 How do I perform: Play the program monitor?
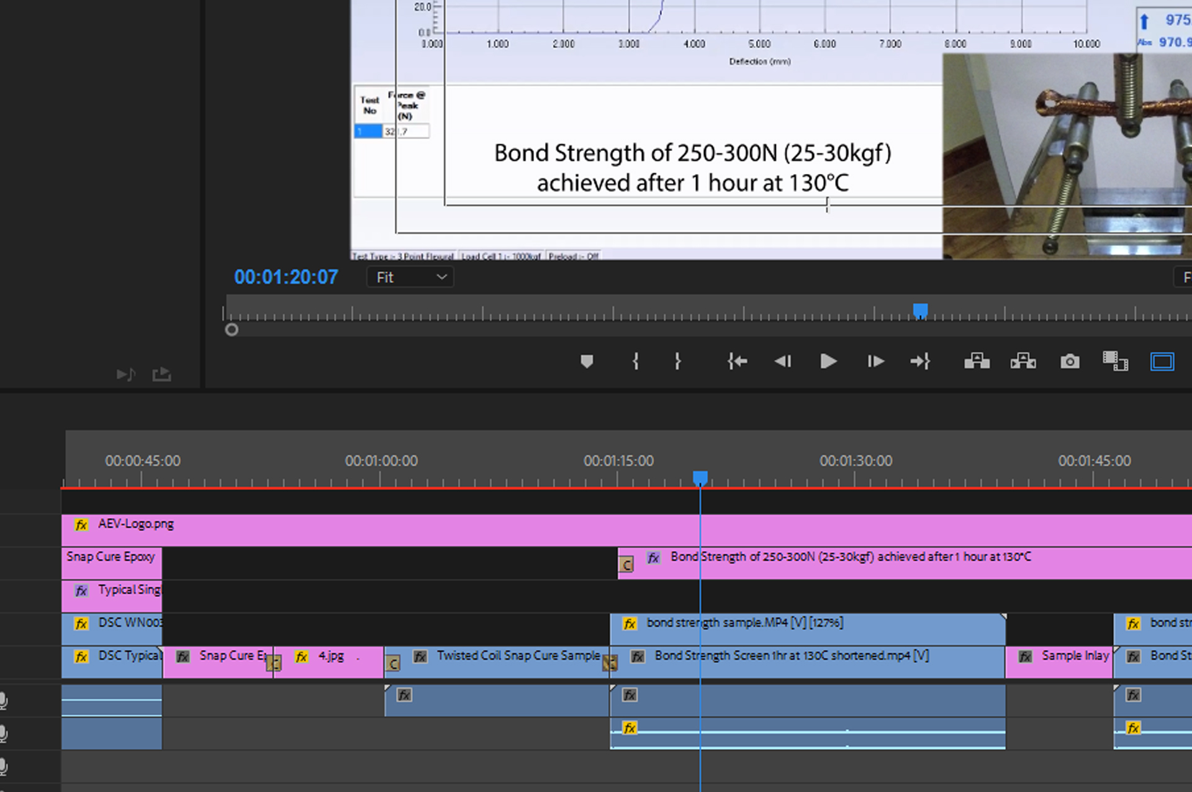828,362
